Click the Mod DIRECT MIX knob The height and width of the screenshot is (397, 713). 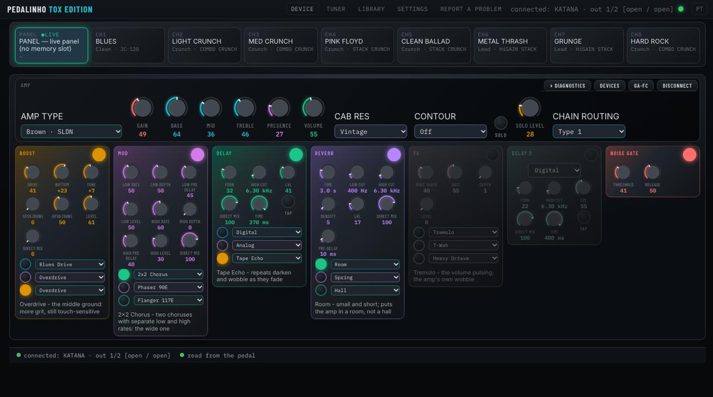(x=190, y=241)
